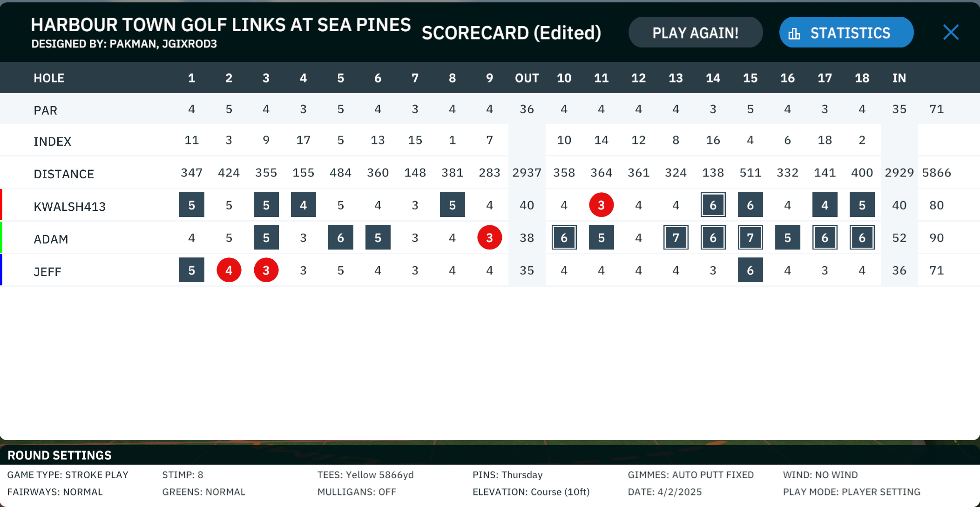This screenshot has width=980, height=507.
Task: Click Jeff's red eagle circle on hole 2
Action: click(x=229, y=270)
